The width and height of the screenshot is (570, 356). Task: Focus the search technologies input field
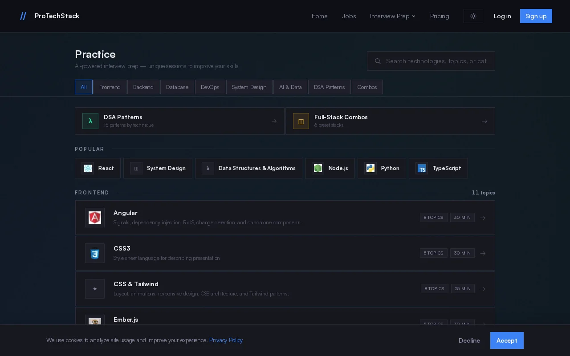click(431, 61)
